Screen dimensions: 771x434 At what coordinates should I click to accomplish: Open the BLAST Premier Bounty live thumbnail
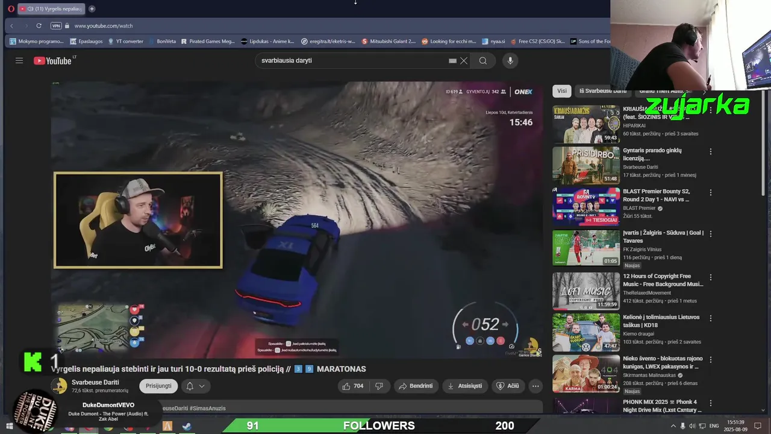[586, 206]
